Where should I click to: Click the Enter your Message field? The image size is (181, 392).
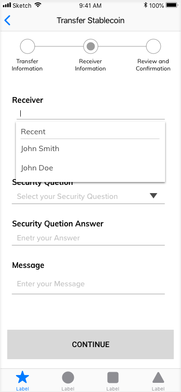click(88, 284)
